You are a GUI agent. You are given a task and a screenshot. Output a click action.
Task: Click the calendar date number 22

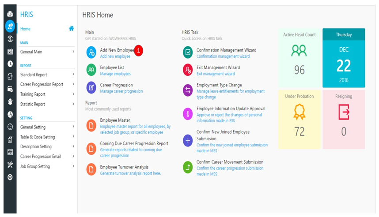pos(344,66)
